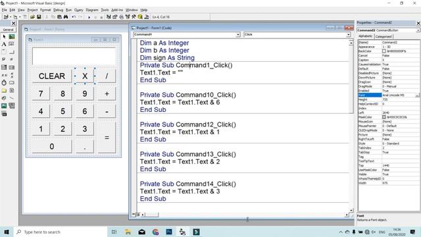Image resolution: width=421 pixels, height=237 pixels.
Task: Select the Pointer tool in toolbox
Action: [x=4, y=37]
